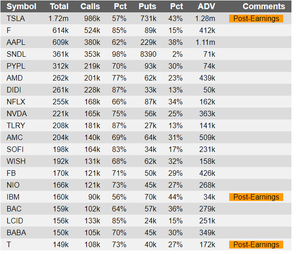Select the AAPL symbol
This screenshot has width=307, height=254.
16,42
